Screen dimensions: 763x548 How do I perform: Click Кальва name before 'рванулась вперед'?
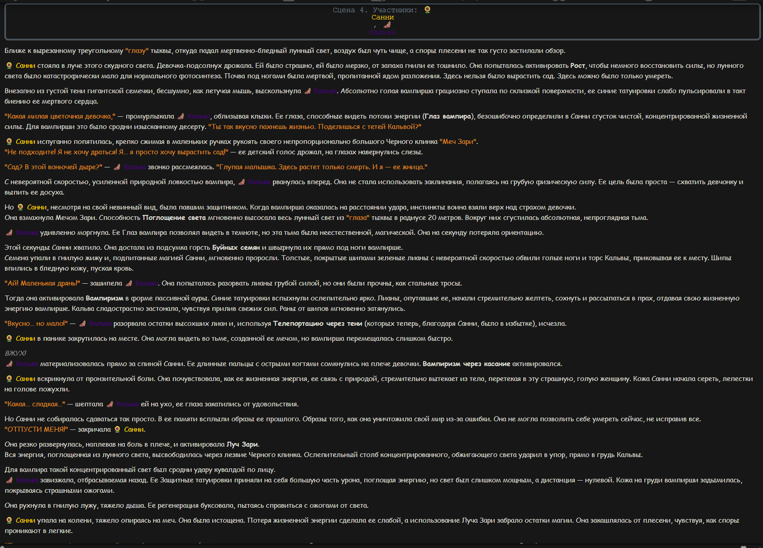click(x=259, y=182)
